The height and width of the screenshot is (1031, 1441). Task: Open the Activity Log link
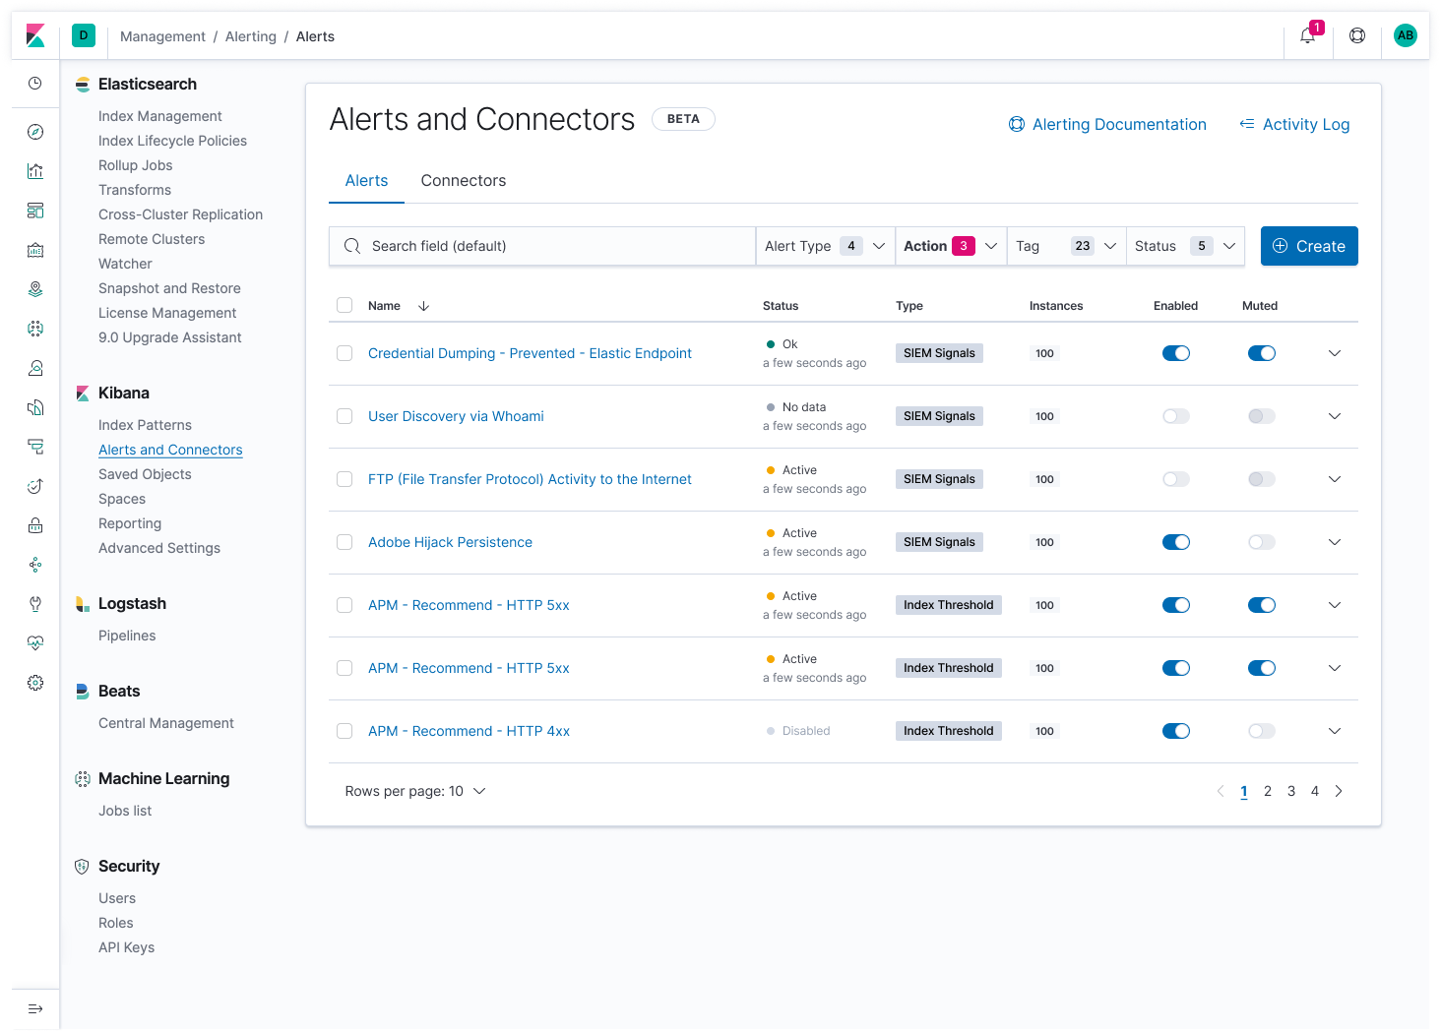tap(1294, 124)
